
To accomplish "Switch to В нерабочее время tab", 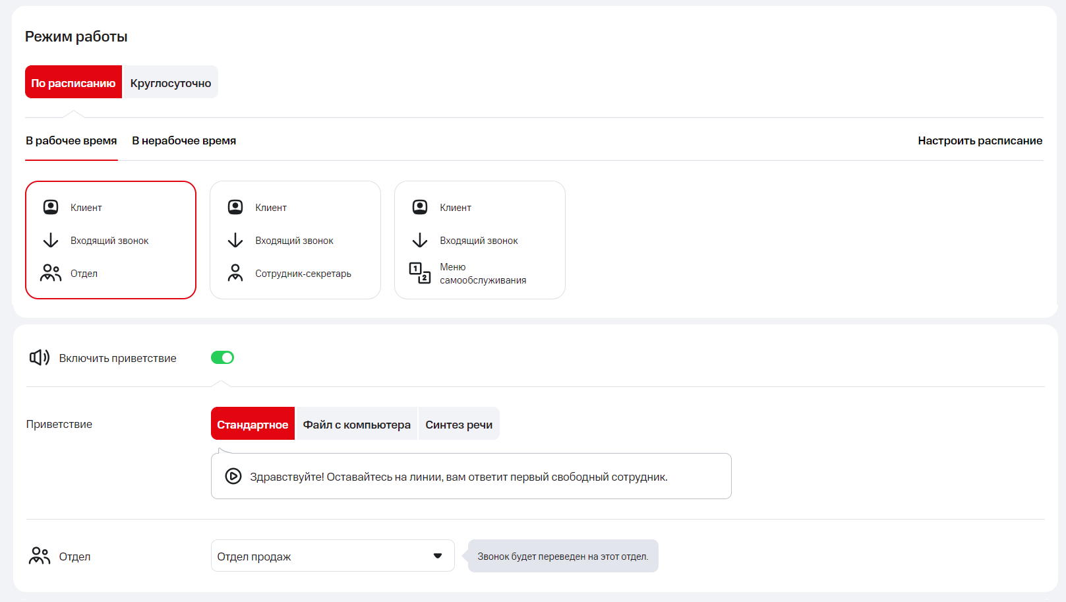I will pyautogui.click(x=184, y=140).
